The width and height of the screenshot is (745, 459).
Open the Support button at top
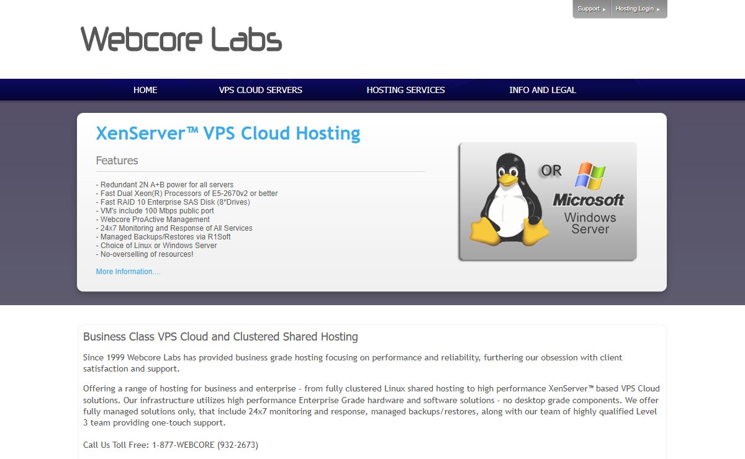(592, 9)
